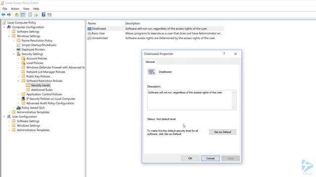
Task: Collapse the Computer Configuration node
Action: (4, 27)
